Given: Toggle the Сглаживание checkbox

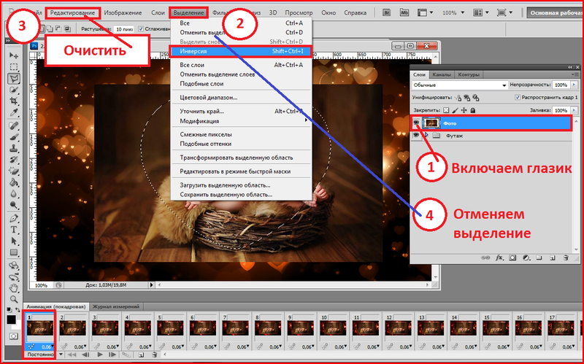Looking at the screenshot, I should pyautogui.click(x=141, y=28).
